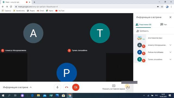
Task: Reload the Meet page
Action: 11,7
